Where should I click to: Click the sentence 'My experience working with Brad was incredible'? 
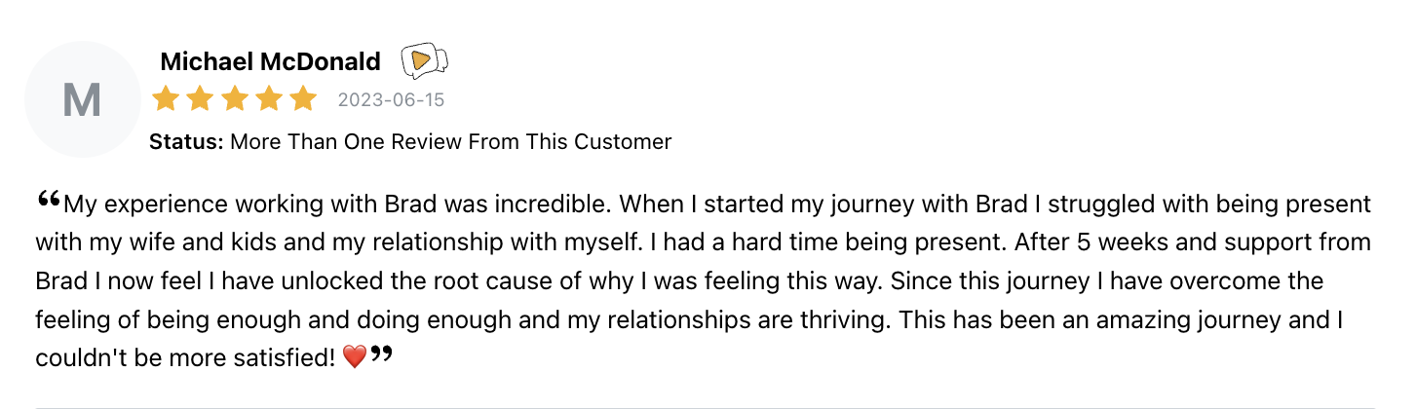click(x=338, y=205)
